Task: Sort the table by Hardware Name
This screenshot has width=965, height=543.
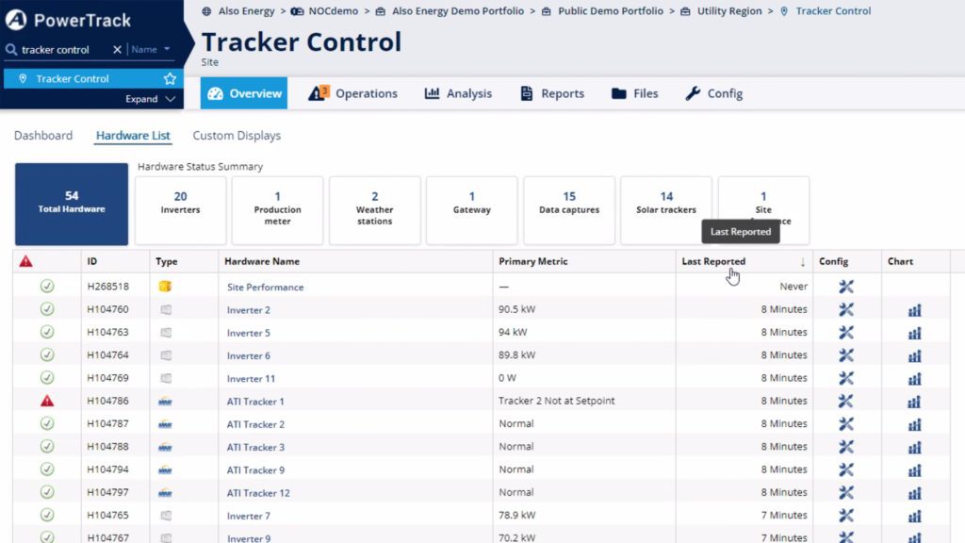Action: (x=262, y=261)
